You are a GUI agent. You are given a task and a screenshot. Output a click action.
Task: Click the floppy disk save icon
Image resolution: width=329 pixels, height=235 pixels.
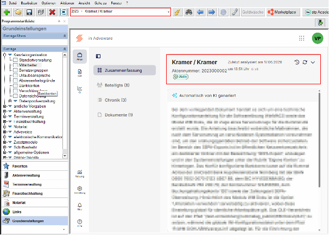pos(29,12)
